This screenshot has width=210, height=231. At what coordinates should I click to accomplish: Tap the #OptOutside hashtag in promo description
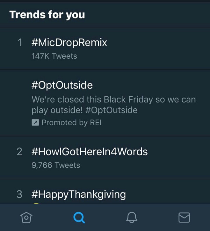click(111, 110)
